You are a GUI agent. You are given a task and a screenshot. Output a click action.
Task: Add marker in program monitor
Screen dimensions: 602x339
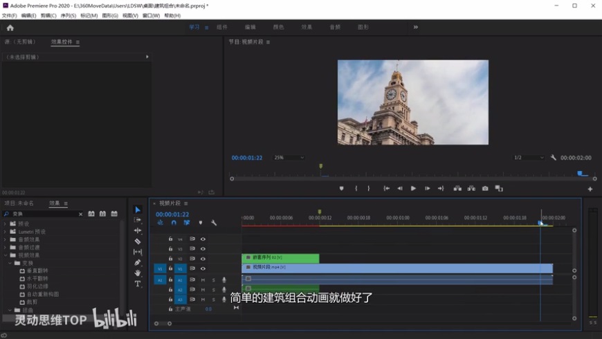pos(341,188)
